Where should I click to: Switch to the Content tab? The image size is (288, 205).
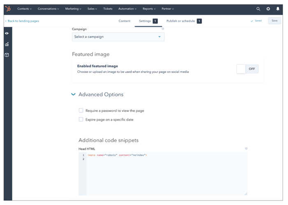(x=124, y=21)
